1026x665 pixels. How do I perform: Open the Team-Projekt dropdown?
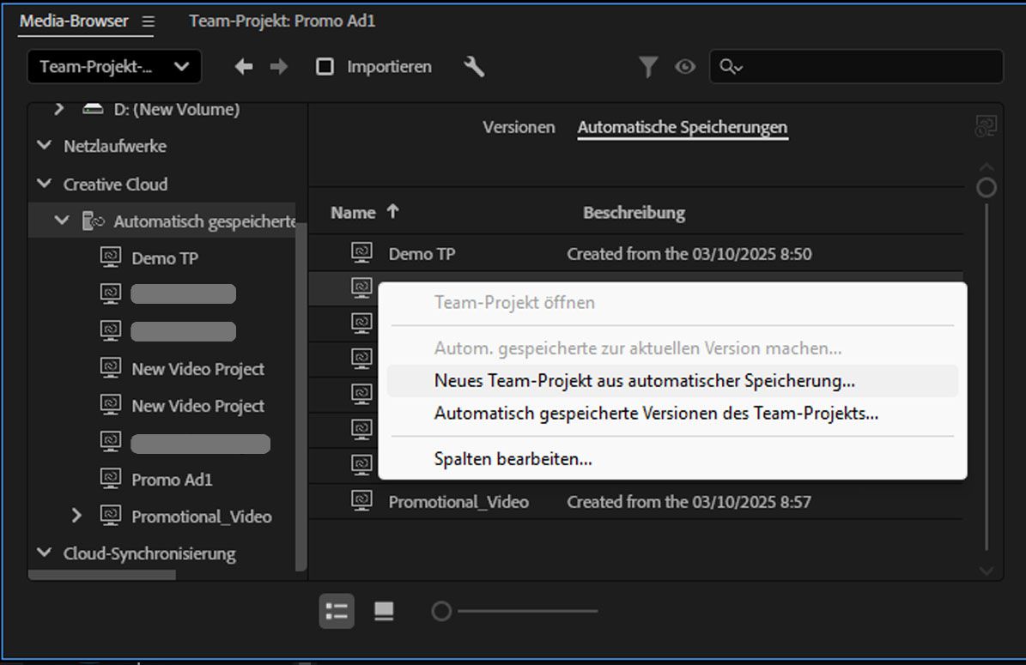114,67
